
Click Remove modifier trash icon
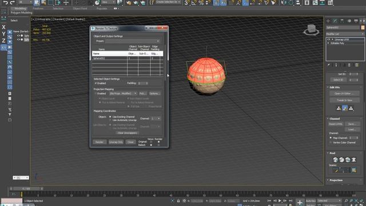[349, 65]
